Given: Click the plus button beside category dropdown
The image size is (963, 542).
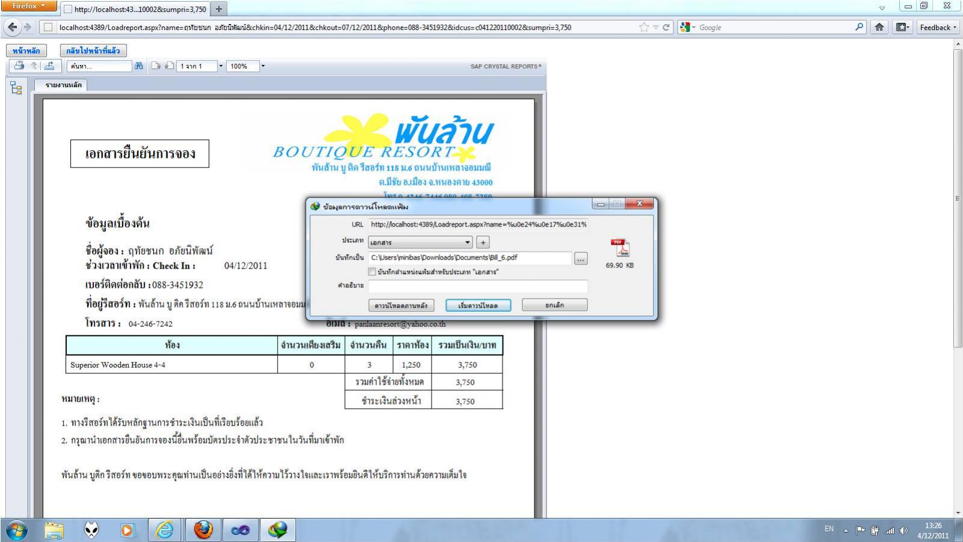Looking at the screenshot, I should tap(483, 242).
